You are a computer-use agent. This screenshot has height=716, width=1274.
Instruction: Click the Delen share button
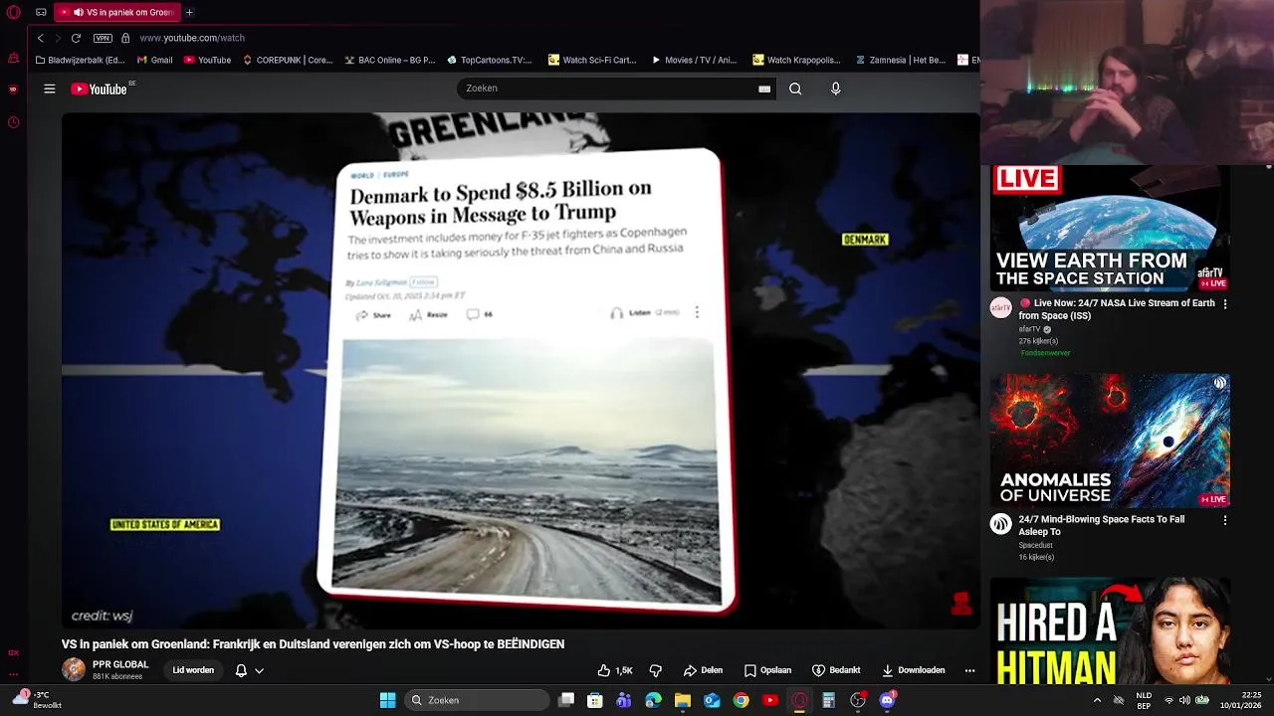pos(703,670)
